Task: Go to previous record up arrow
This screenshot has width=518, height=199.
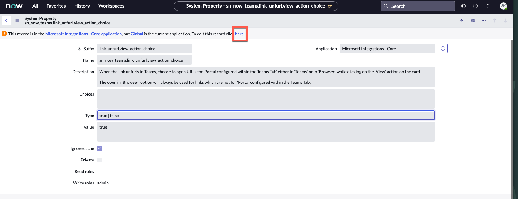Action: click(x=495, y=21)
